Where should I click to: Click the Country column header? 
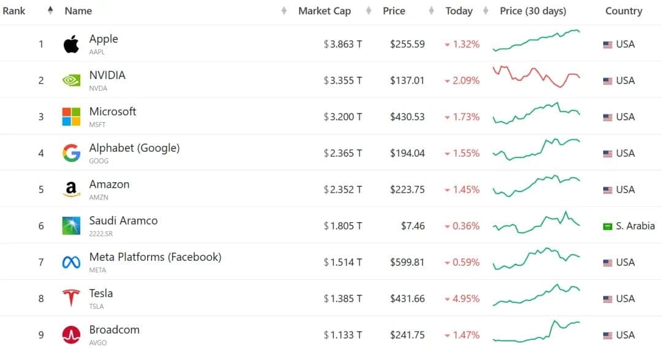click(x=623, y=10)
